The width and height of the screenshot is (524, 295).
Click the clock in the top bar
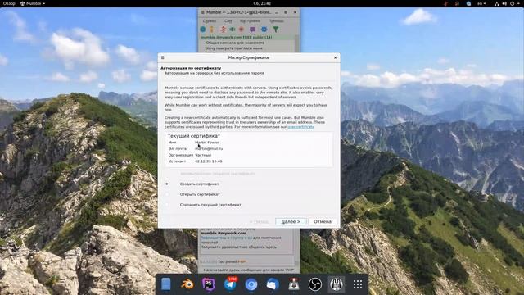(x=262, y=3)
